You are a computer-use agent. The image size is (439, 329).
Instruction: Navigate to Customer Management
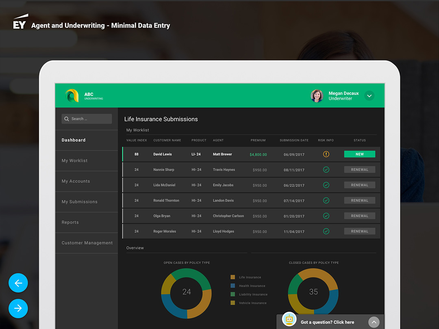(87, 243)
